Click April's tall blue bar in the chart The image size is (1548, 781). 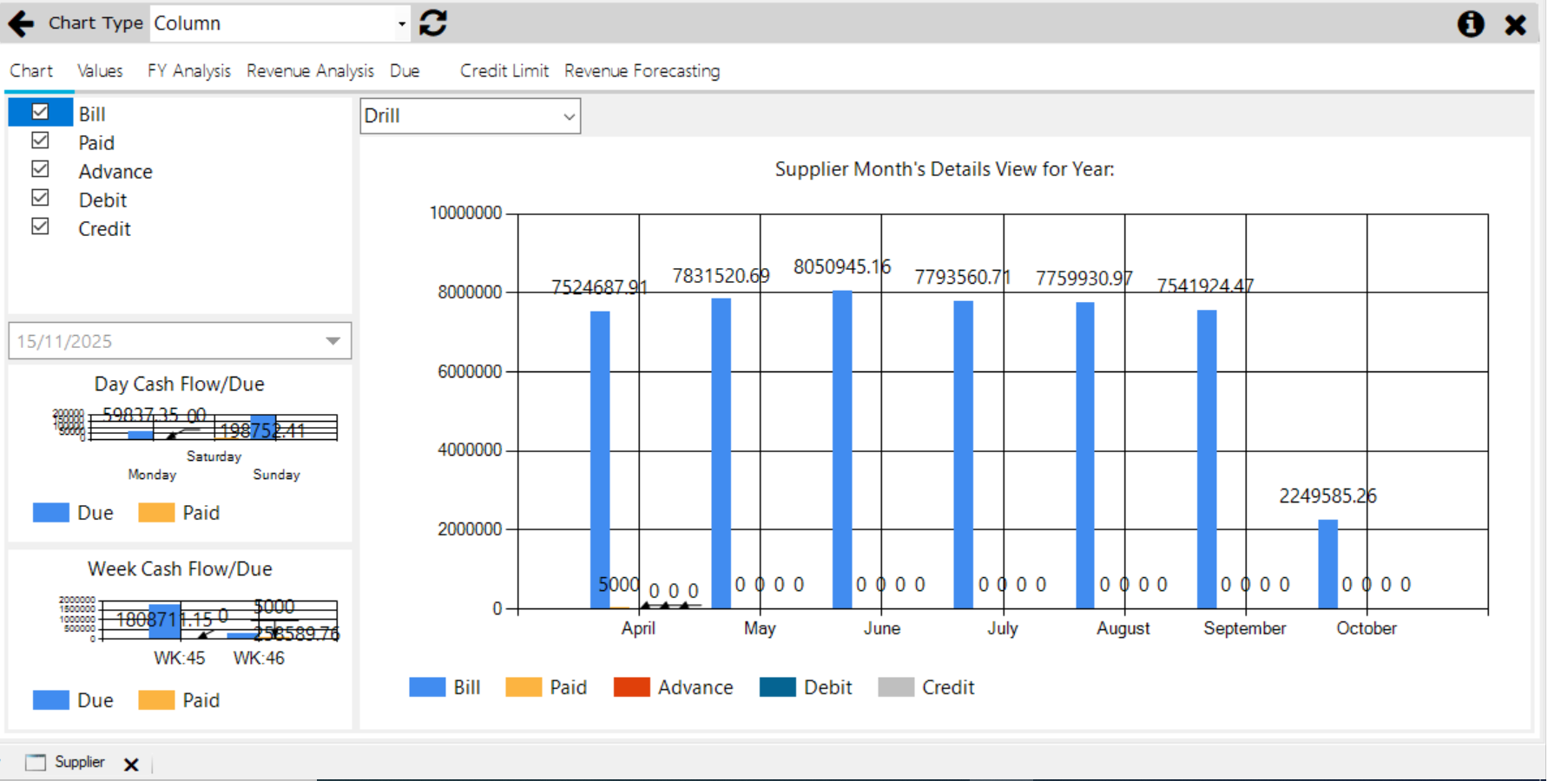[601, 451]
